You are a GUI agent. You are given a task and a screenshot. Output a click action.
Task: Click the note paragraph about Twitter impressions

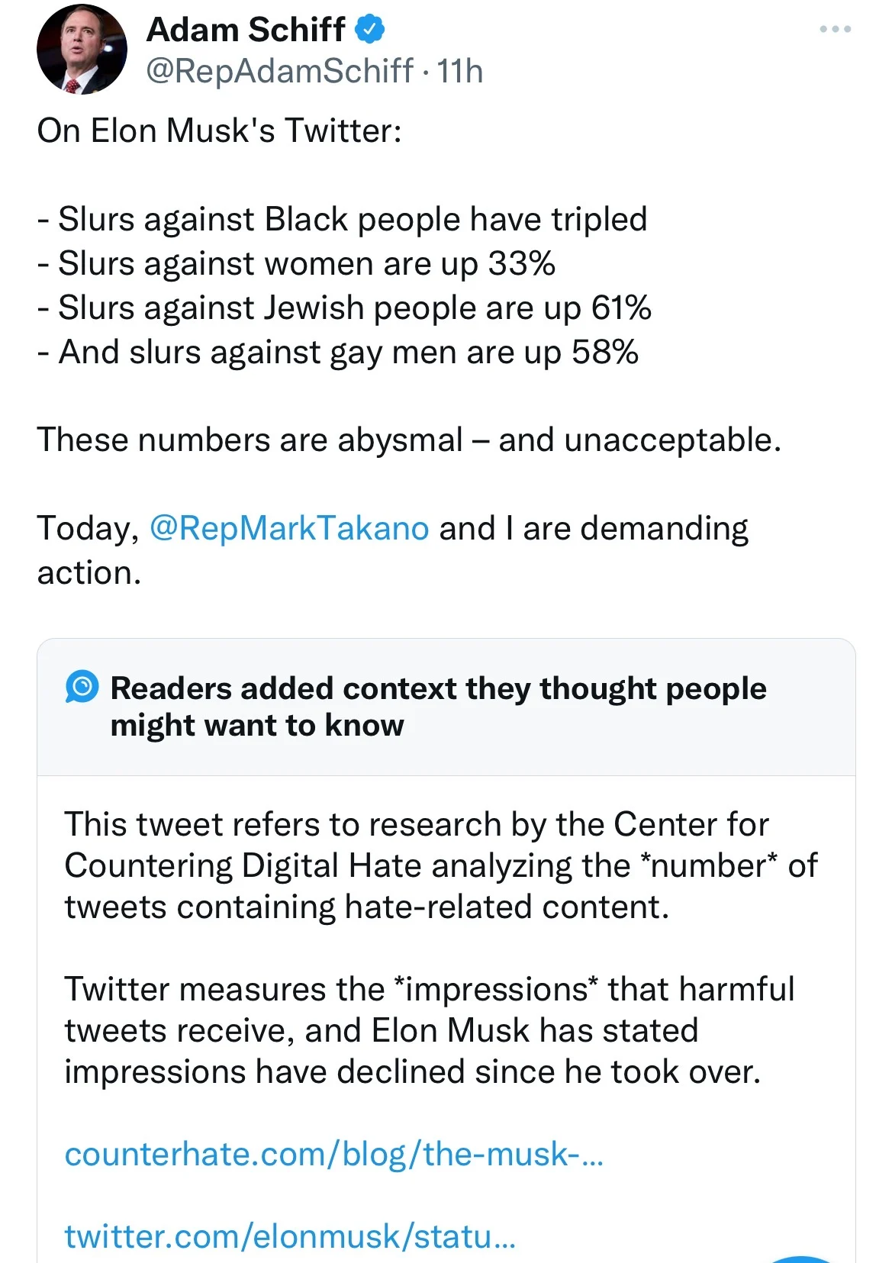tap(429, 1030)
